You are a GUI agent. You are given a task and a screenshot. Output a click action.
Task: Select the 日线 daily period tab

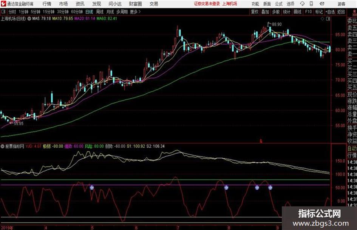coord(89,12)
